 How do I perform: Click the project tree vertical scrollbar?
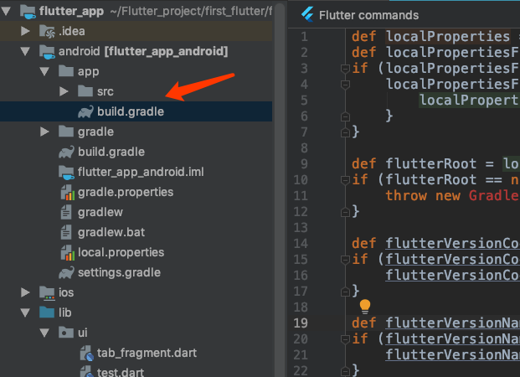[280, 188]
